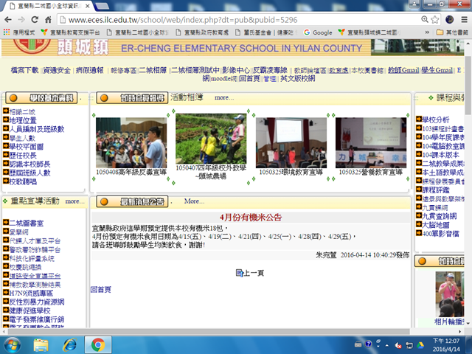
Task: Open the 宜蘭縣教育支援平台 bookmark
Action: [70, 32]
